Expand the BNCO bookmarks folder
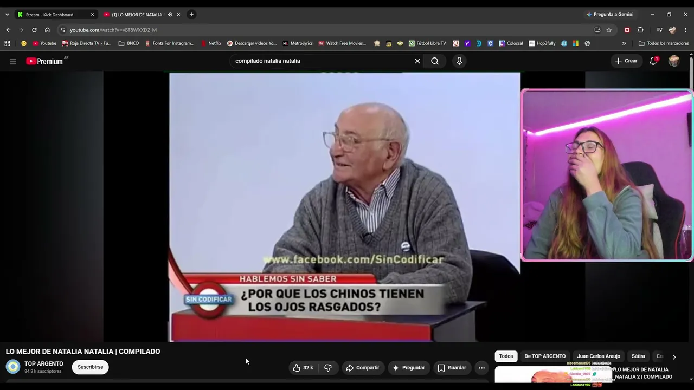This screenshot has height=390, width=694. coord(128,43)
